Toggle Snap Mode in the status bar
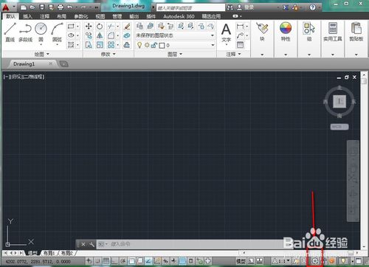Viewport: 369px width, 267px height. (x=97, y=261)
